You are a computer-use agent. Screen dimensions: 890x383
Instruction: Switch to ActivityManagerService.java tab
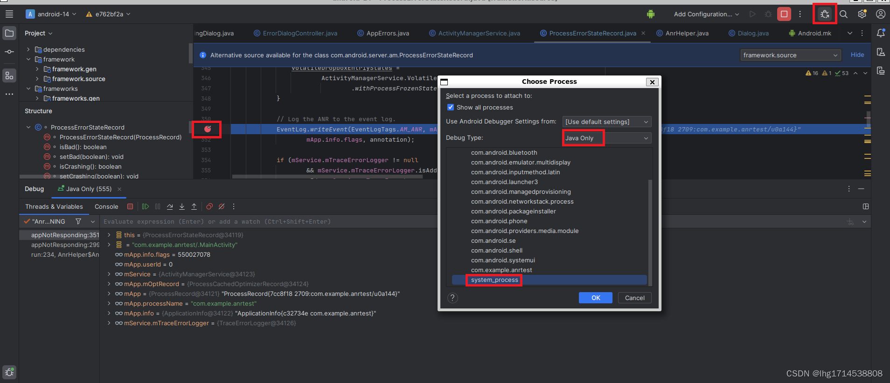click(474, 33)
